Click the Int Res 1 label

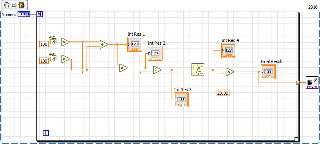(136, 34)
